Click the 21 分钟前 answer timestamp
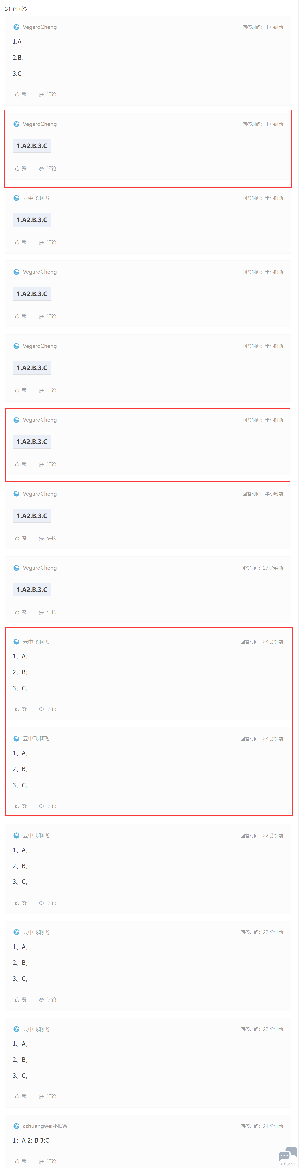Screen dimensions: 299x1168 (262, 1126)
